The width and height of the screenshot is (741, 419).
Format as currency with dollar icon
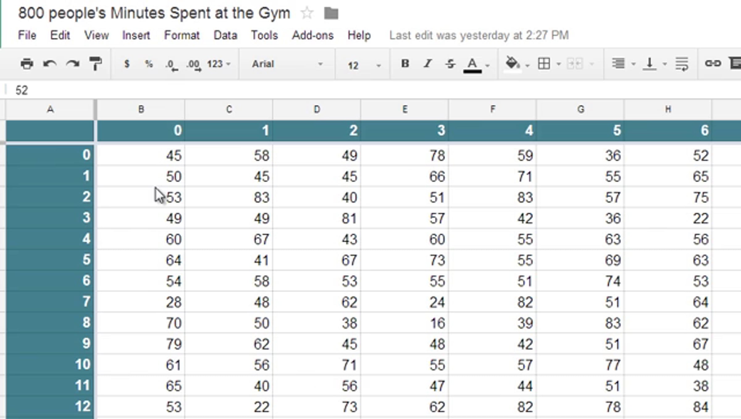click(127, 64)
